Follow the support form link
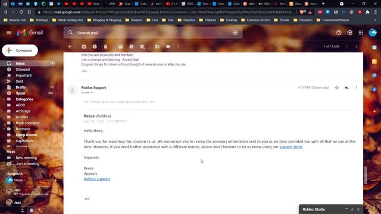The height and width of the screenshot is (214, 381). tap(291, 147)
